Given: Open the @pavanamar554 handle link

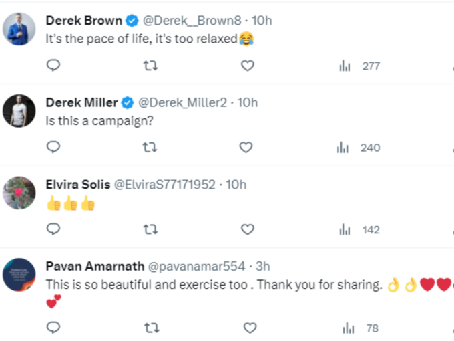Looking at the screenshot, I should click(x=196, y=267).
